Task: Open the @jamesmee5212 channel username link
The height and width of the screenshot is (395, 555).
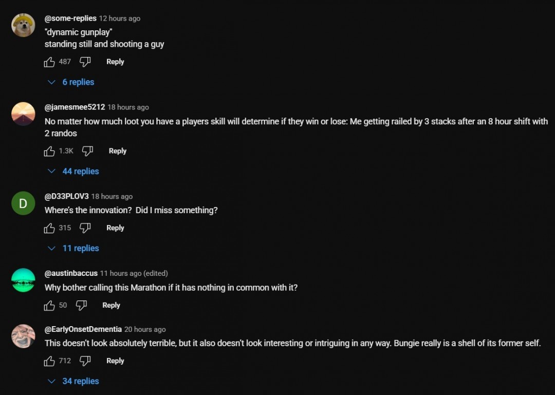Action: pyautogui.click(x=75, y=107)
